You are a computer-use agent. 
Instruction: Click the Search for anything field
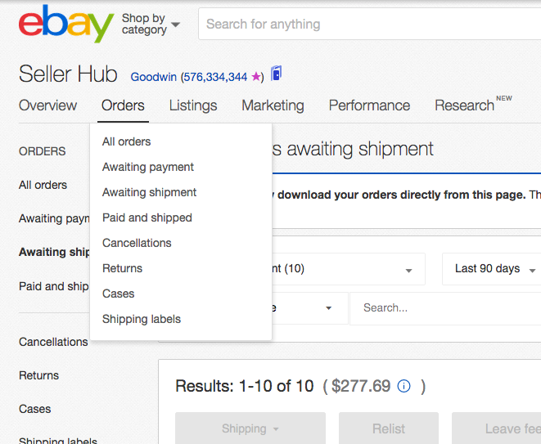(x=369, y=25)
